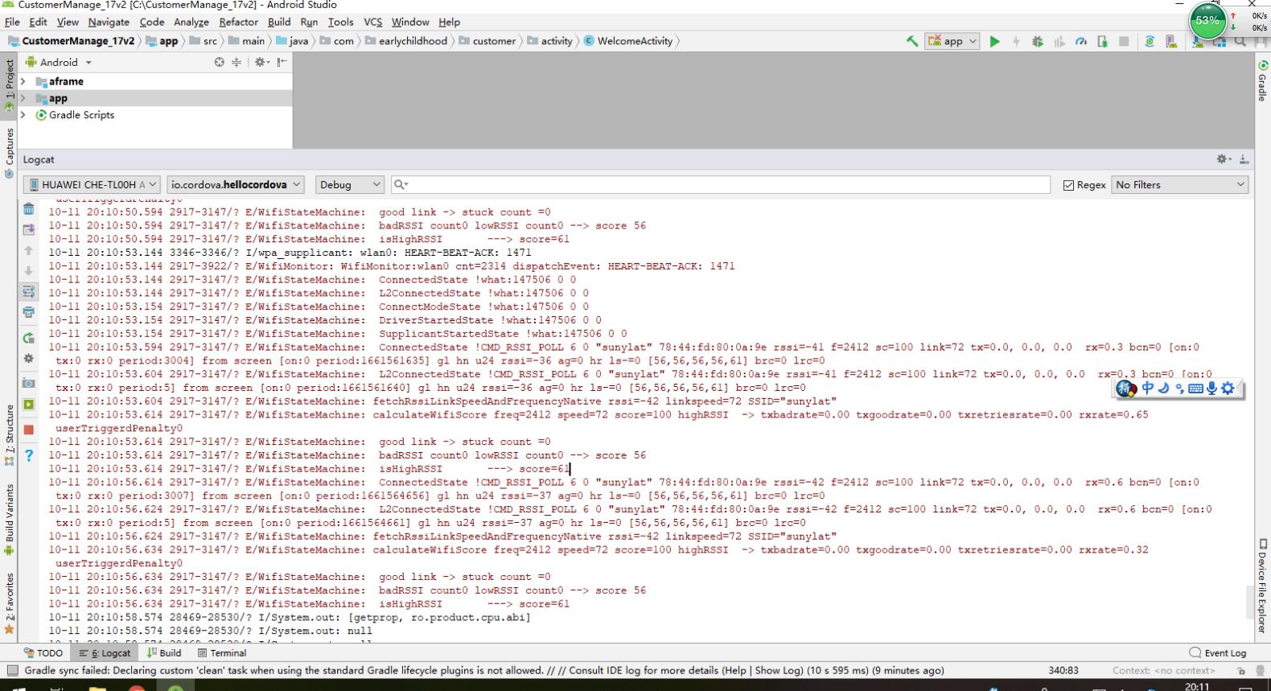1271x691 pixels.
Task: Open the Event Log panel
Action: [1218, 653]
